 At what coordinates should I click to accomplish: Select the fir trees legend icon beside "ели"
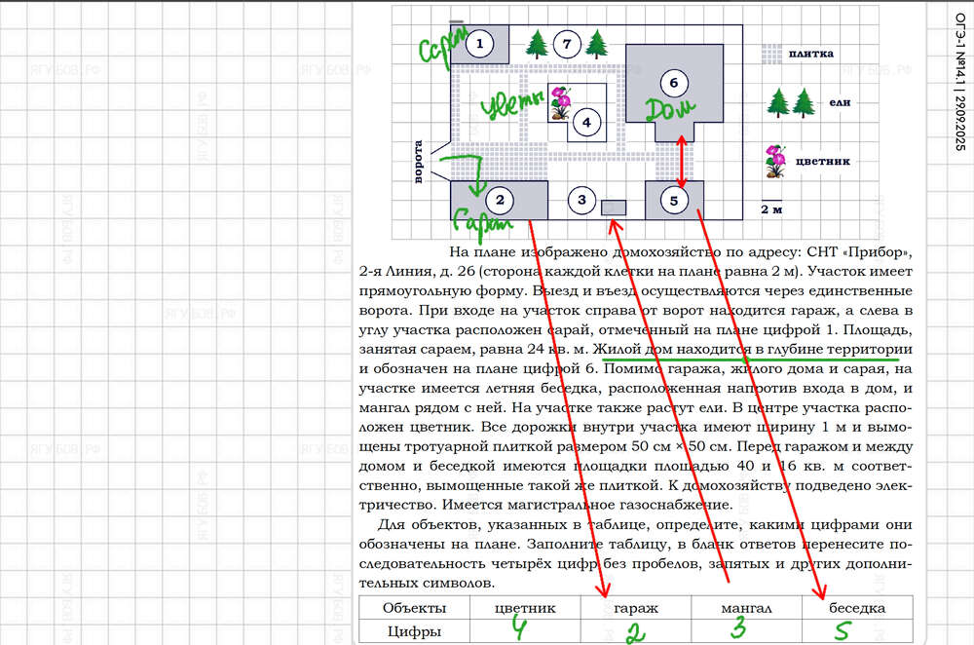790,101
